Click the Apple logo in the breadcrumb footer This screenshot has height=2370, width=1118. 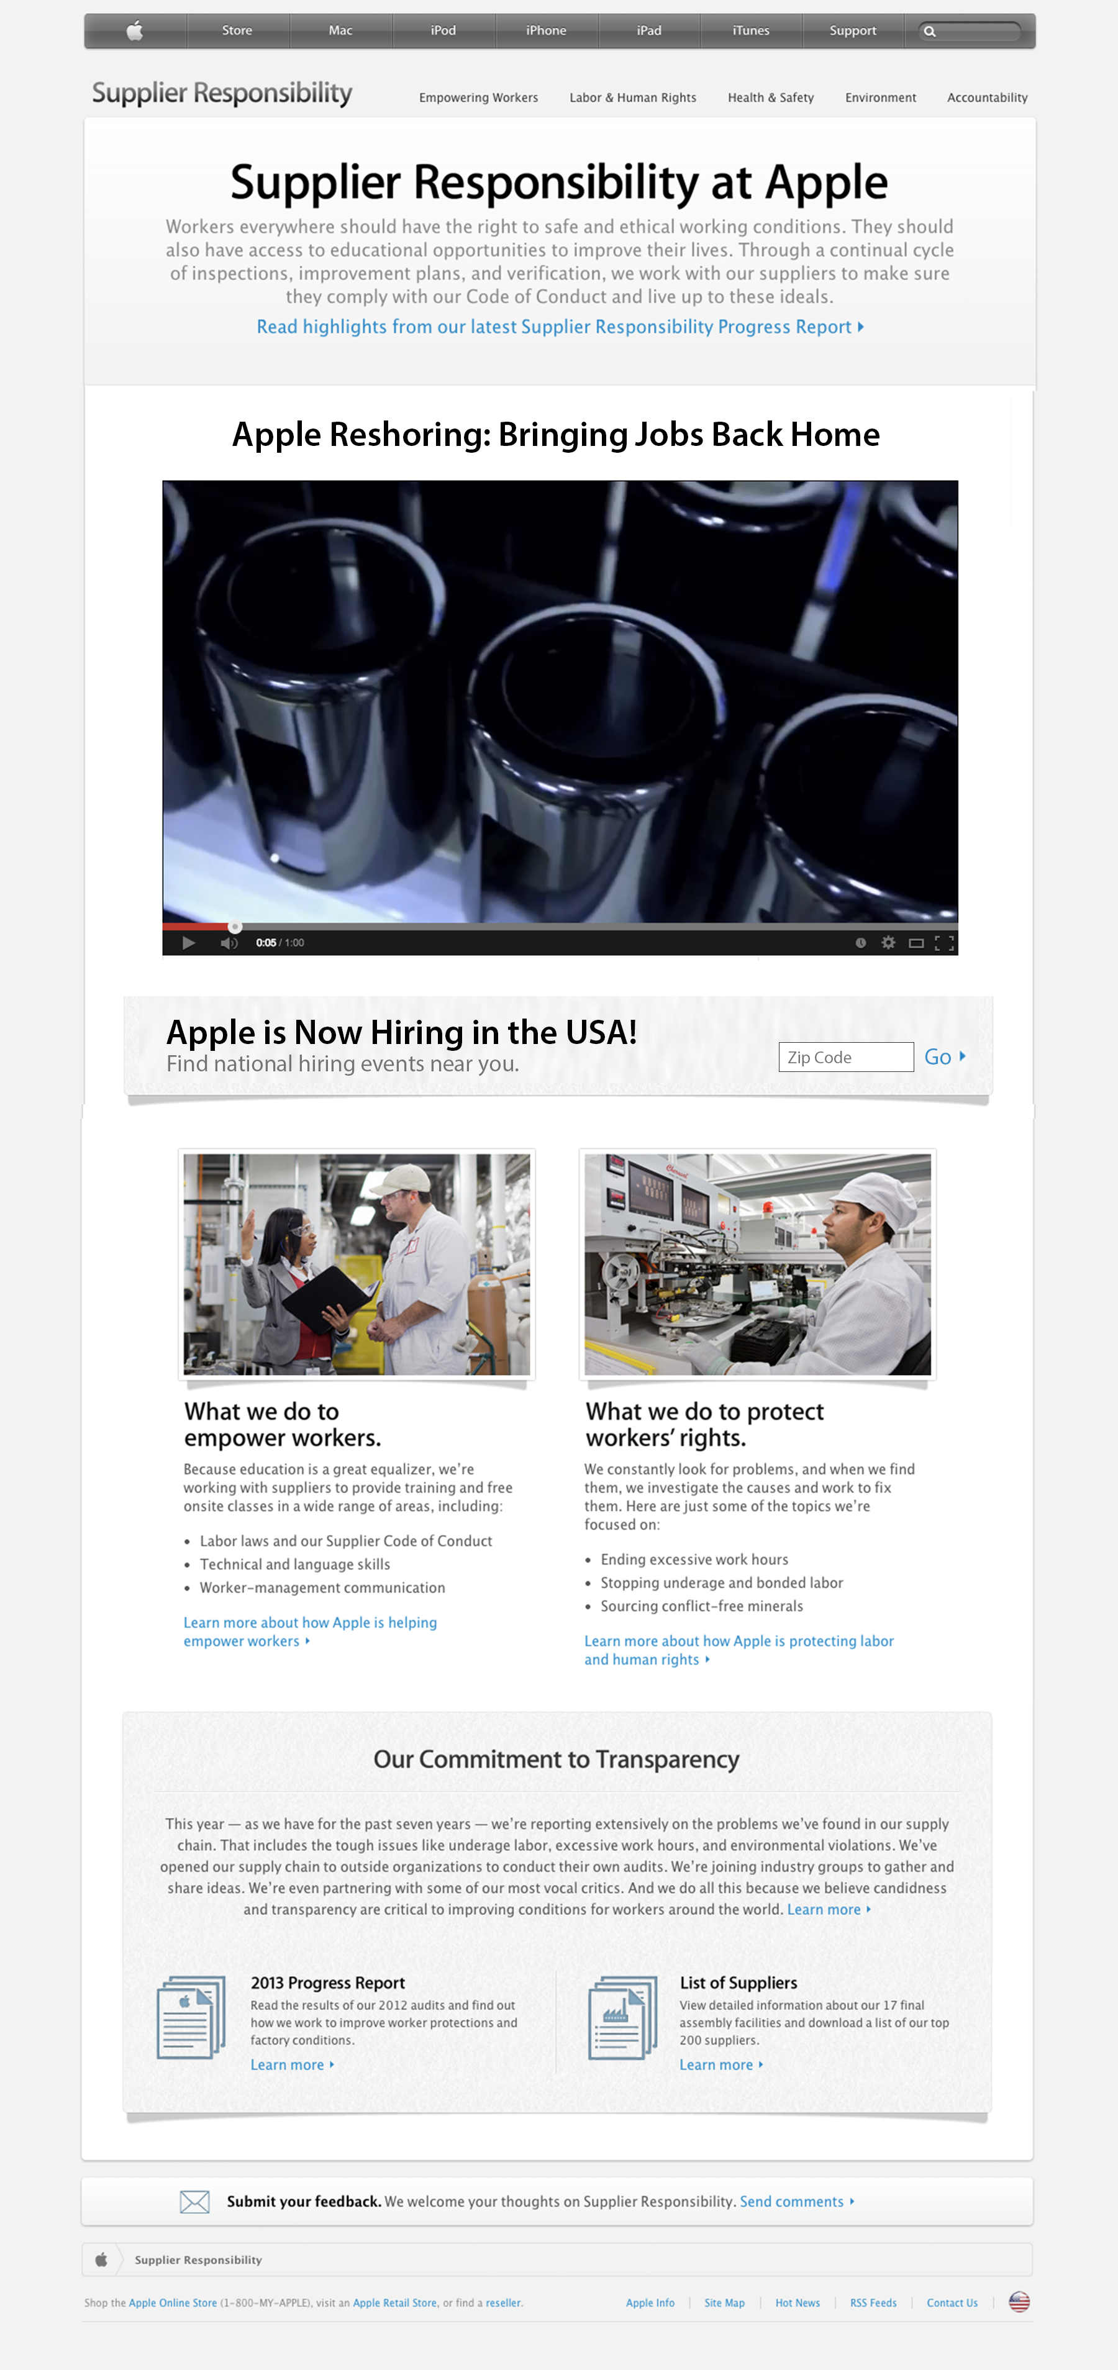[x=101, y=2259]
